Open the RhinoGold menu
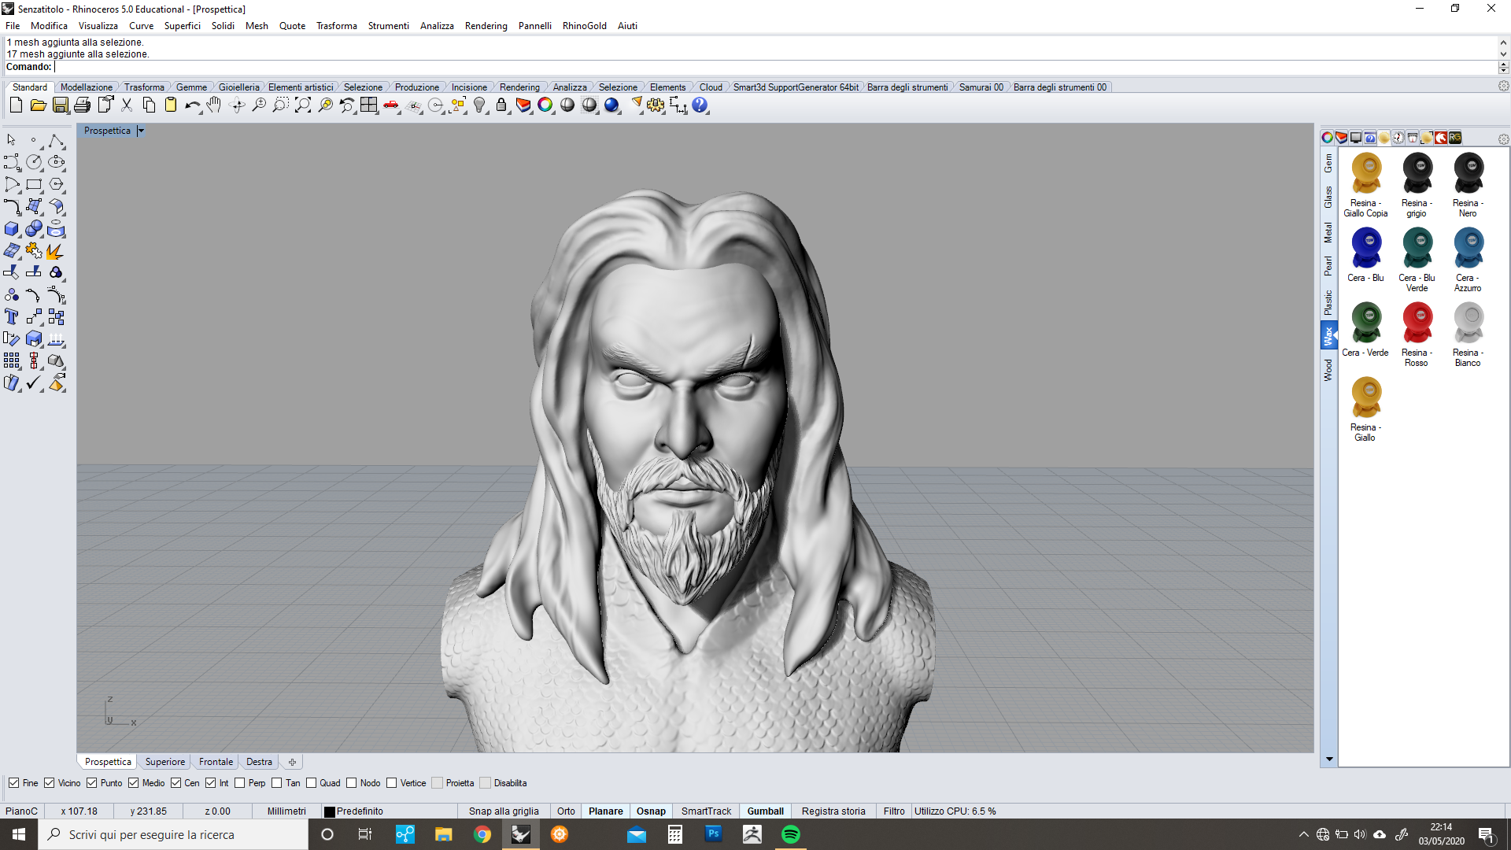 point(584,26)
